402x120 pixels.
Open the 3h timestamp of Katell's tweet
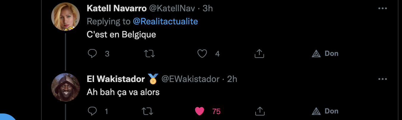point(208,8)
